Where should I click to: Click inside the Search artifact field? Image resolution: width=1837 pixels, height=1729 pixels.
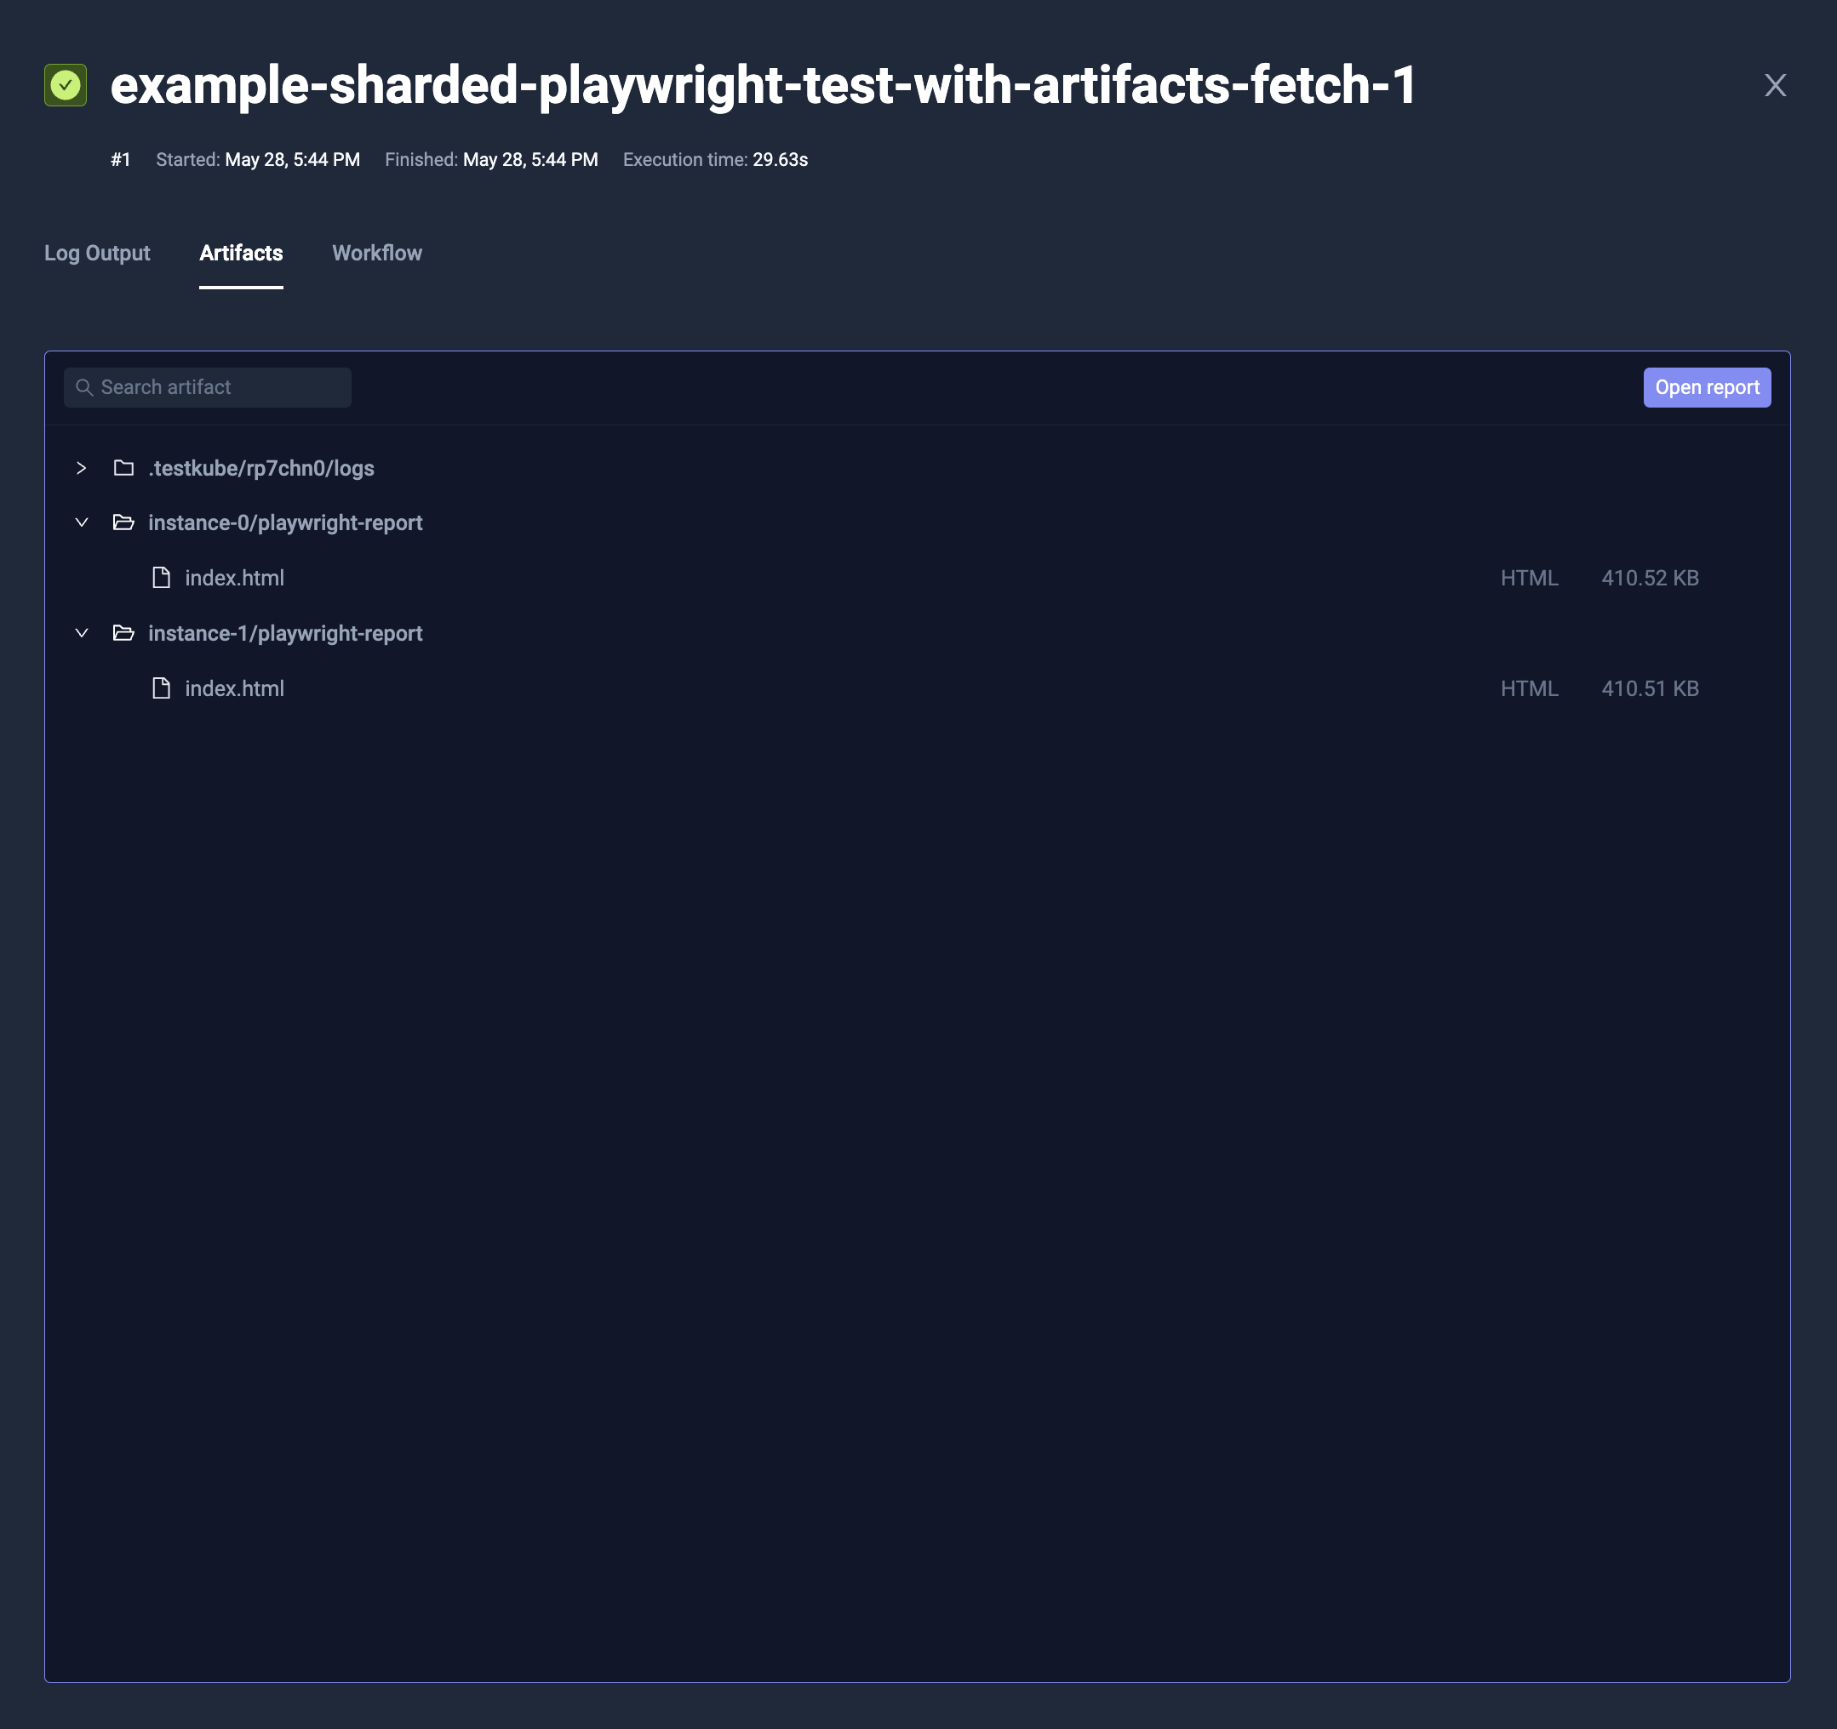click(207, 387)
